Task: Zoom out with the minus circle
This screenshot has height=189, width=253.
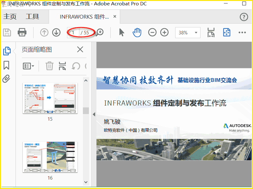Action: (152, 32)
